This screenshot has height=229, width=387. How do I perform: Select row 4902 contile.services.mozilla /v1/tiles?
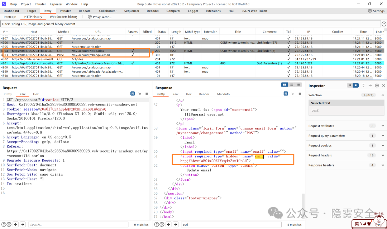point(192,59)
